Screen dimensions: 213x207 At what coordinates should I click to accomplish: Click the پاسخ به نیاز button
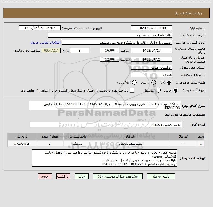161,176
